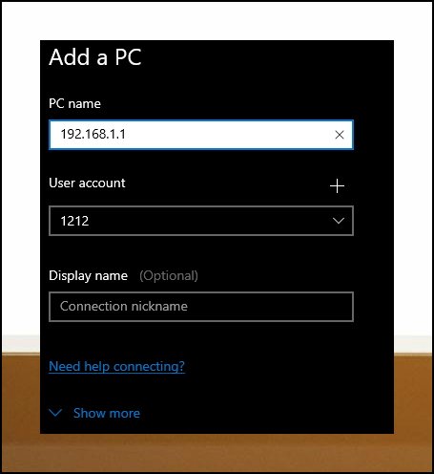Click the Add a PC heading
This screenshot has width=434, height=474.
pyautogui.click(x=95, y=57)
